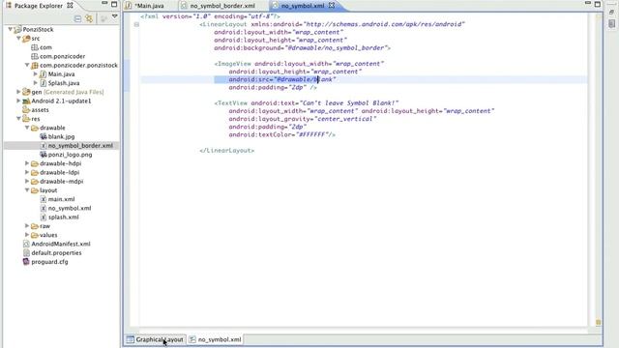Expand the values folder arrow
Viewport: 619px width, 348px height.
point(27,235)
